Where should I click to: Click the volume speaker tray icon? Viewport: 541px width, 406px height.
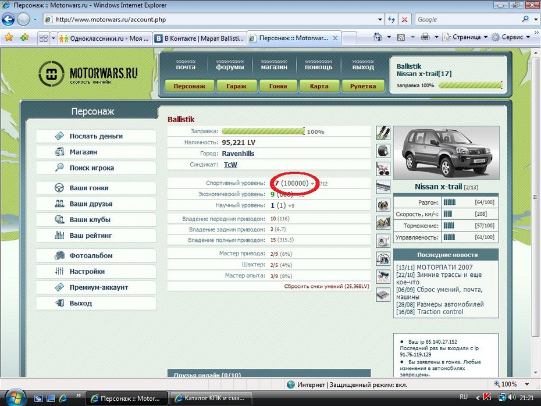pos(512,397)
